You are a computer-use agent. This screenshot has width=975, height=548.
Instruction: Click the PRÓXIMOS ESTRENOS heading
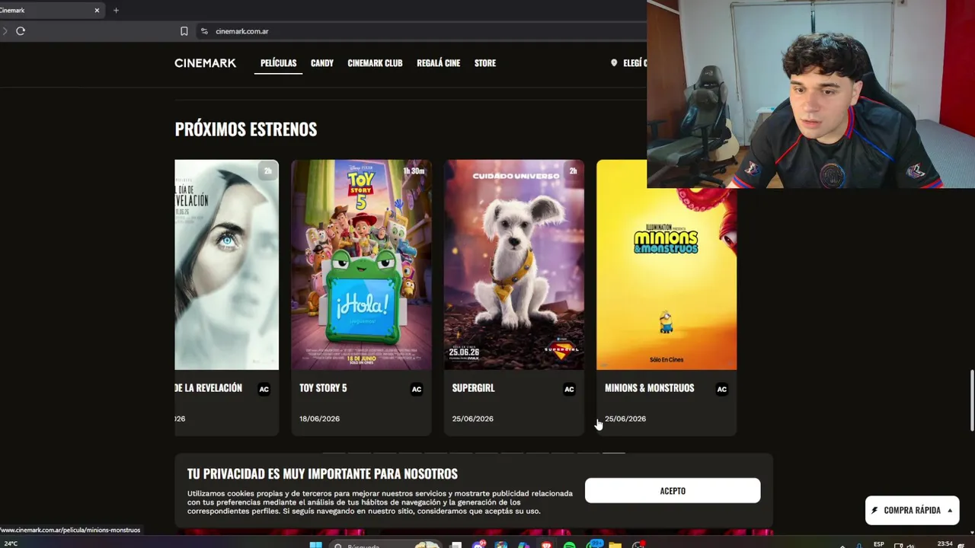pyautogui.click(x=246, y=129)
